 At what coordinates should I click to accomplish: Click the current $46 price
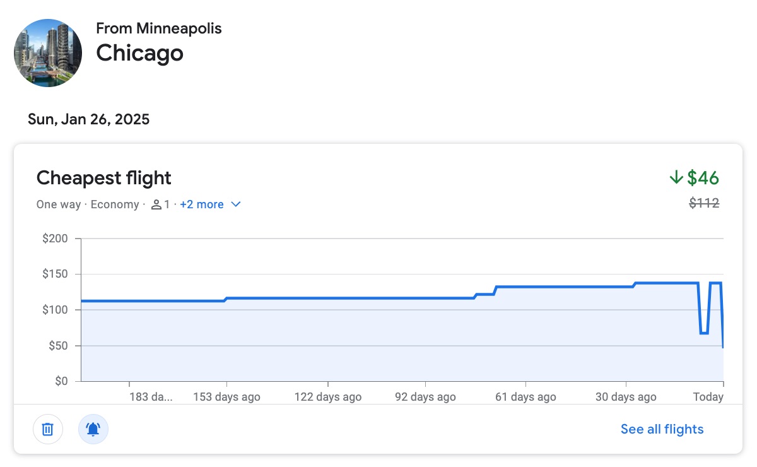(702, 178)
